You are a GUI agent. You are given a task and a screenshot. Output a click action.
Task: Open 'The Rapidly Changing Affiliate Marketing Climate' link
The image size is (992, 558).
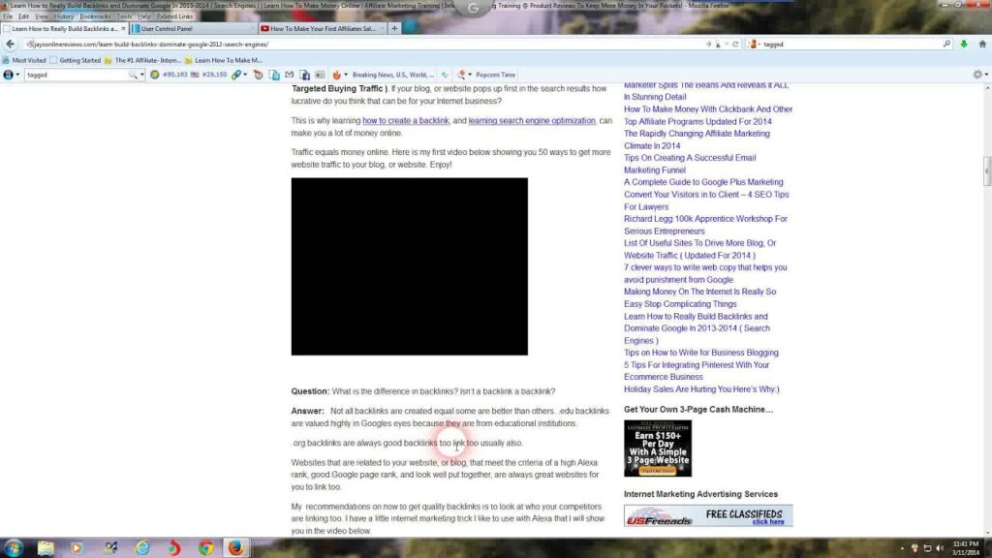coord(697,139)
